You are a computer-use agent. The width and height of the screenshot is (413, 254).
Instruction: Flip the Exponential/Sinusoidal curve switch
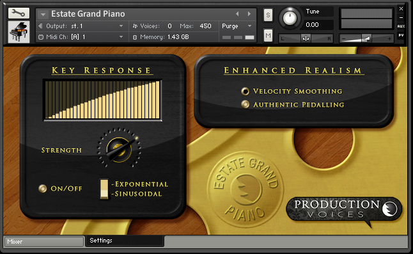coord(104,189)
